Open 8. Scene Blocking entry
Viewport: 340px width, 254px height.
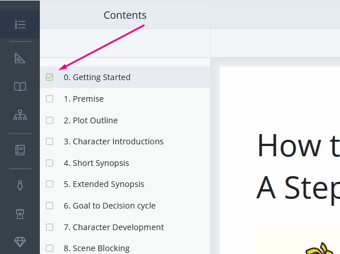[97, 248]
